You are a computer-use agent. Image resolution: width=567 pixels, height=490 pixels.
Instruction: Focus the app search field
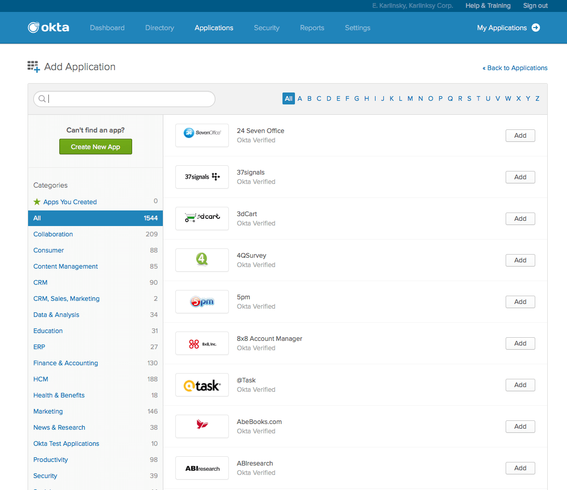[124, 99]
